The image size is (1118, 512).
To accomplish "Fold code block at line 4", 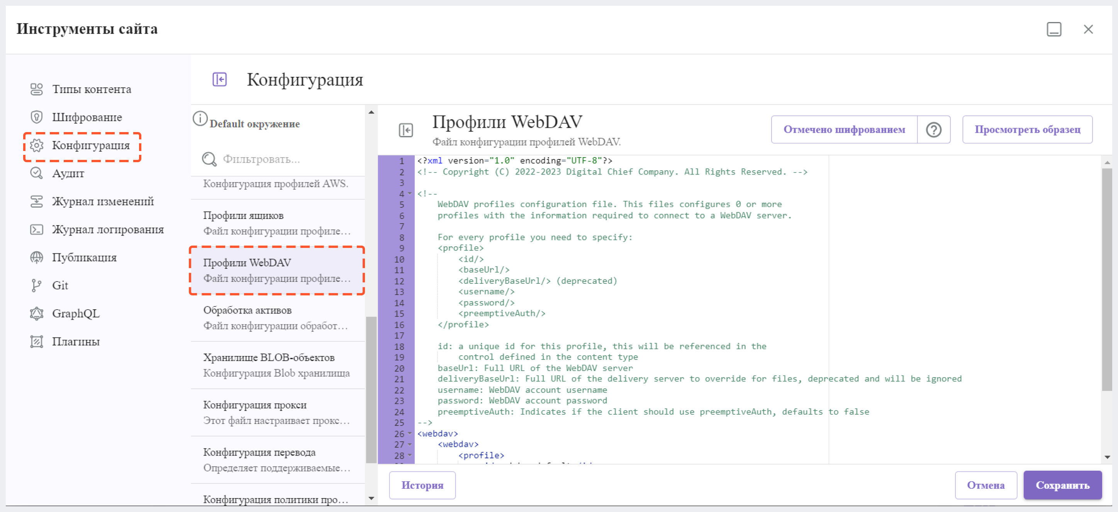I will pyautogui.click(x=410, y=194).
